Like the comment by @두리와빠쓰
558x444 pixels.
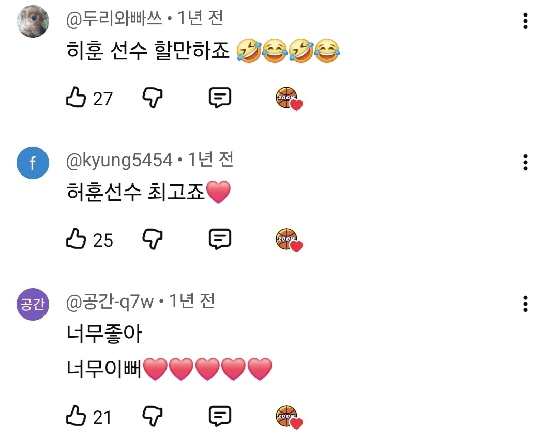click(76, 97)
